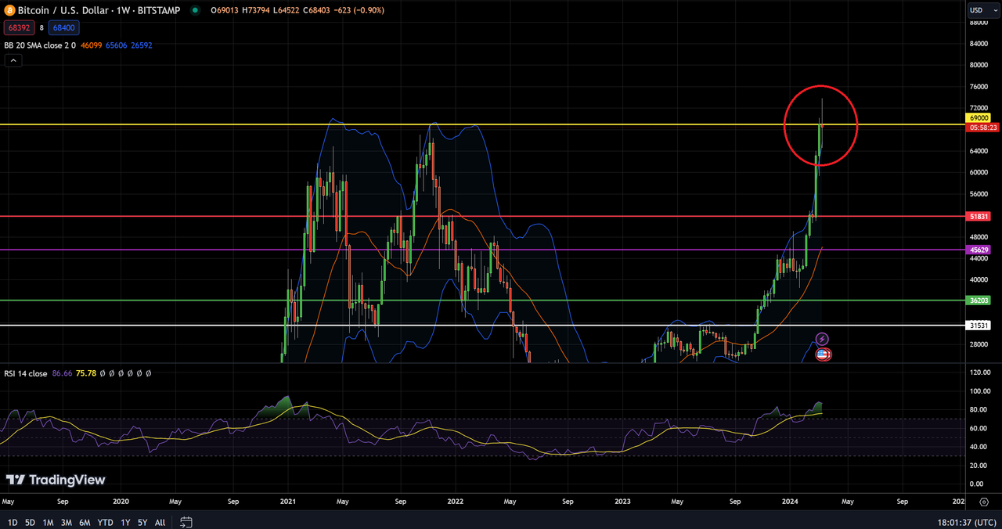Click the 120.00 RSI axis label
This screenshot has height=529, width=1002.
pos(981,372)
